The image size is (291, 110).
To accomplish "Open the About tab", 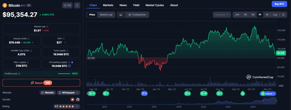I will (x=174, y=5).
